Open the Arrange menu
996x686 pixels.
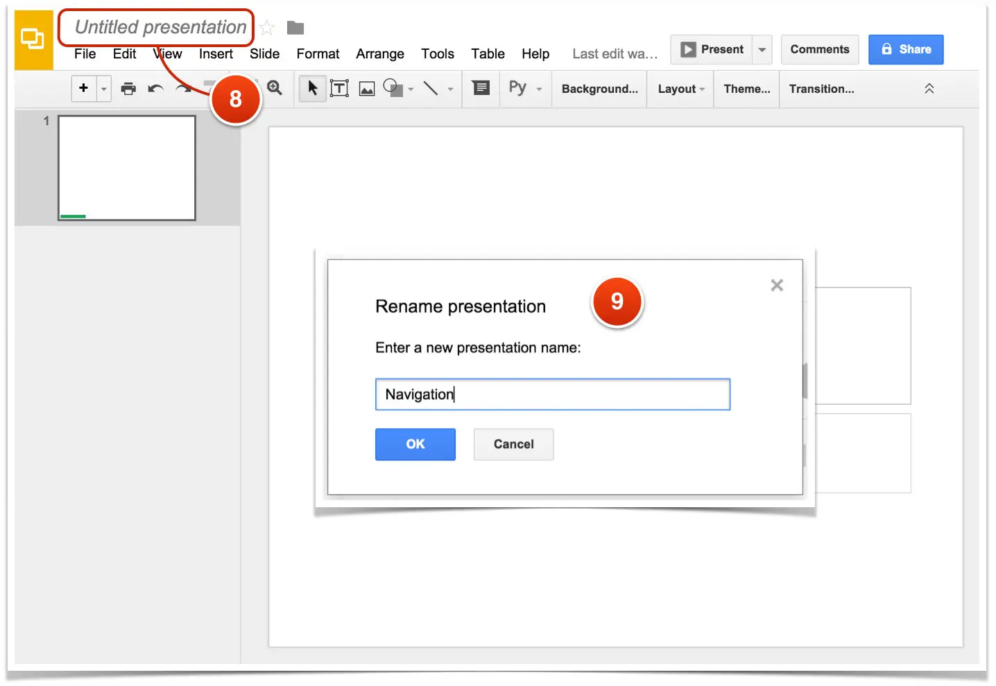tap(380, 54)
